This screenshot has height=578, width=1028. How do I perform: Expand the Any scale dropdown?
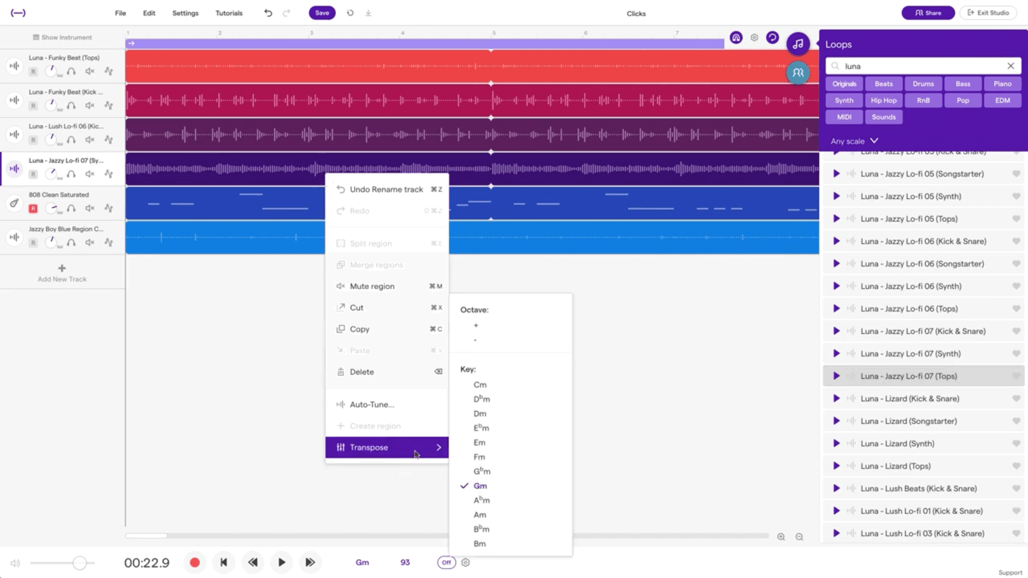click(855, 141)
